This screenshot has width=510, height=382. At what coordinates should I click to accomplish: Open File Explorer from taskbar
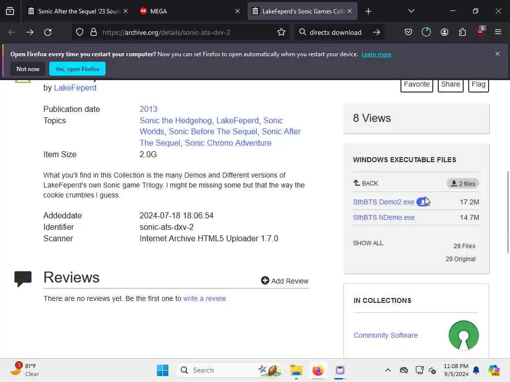click(296, 370)
